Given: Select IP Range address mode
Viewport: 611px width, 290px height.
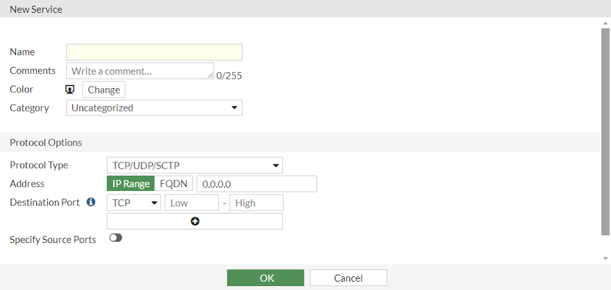Looking at the screenshot, I should click(x=131, y=184).
